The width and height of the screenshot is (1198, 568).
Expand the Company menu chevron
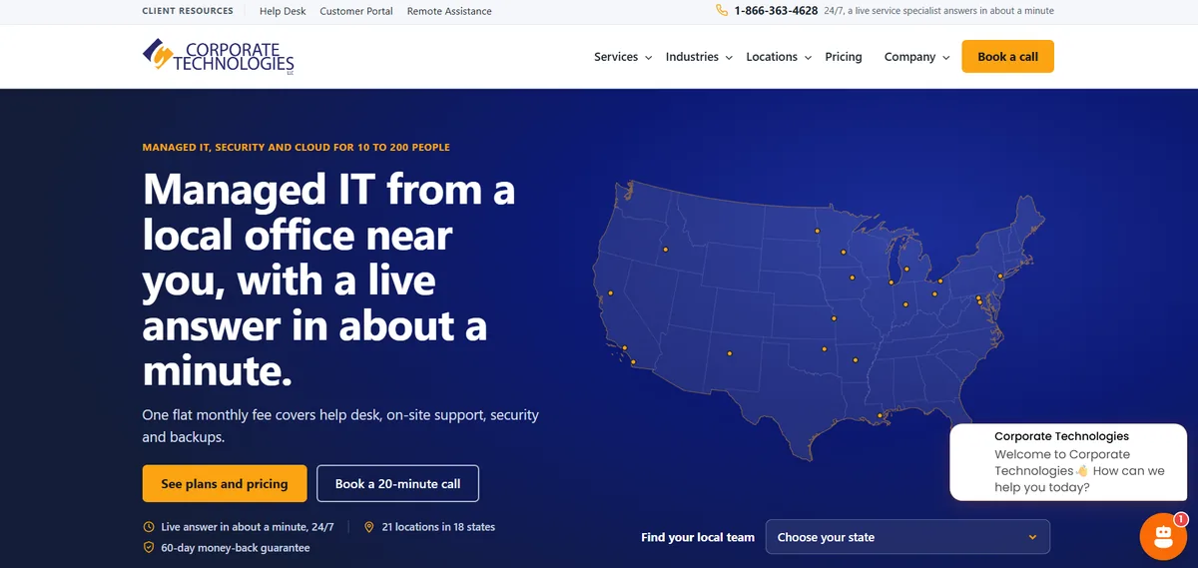[945, 58]
